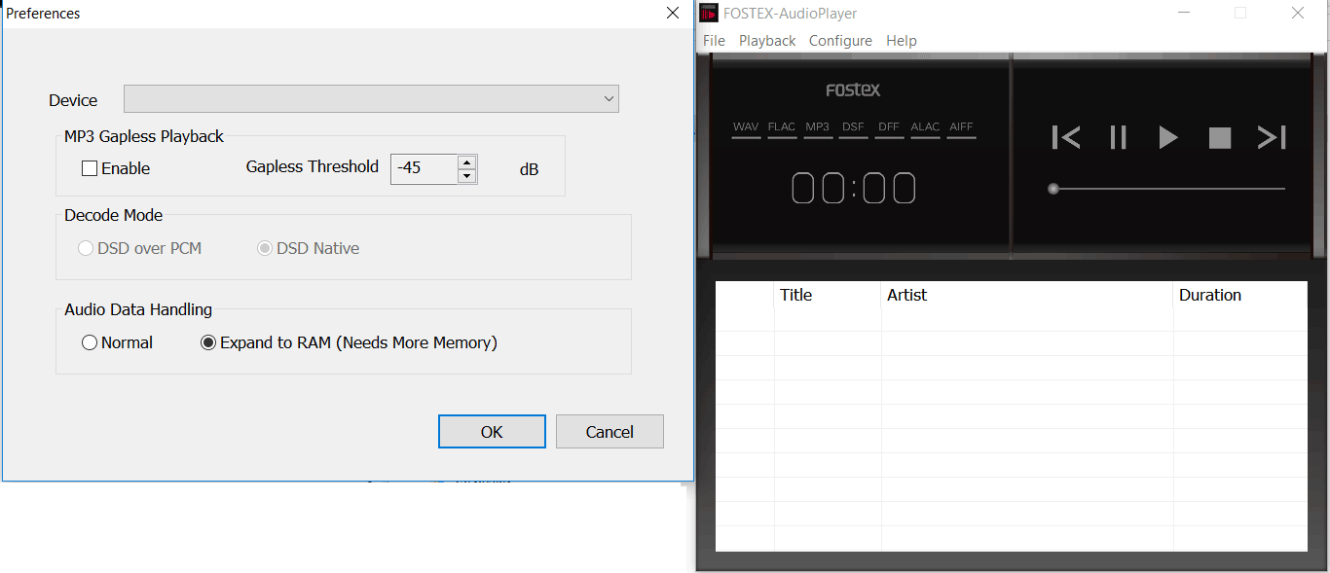Screen dimensions: 1330x573
Task: Pause playback with the pause icon
Action: 1118,138
